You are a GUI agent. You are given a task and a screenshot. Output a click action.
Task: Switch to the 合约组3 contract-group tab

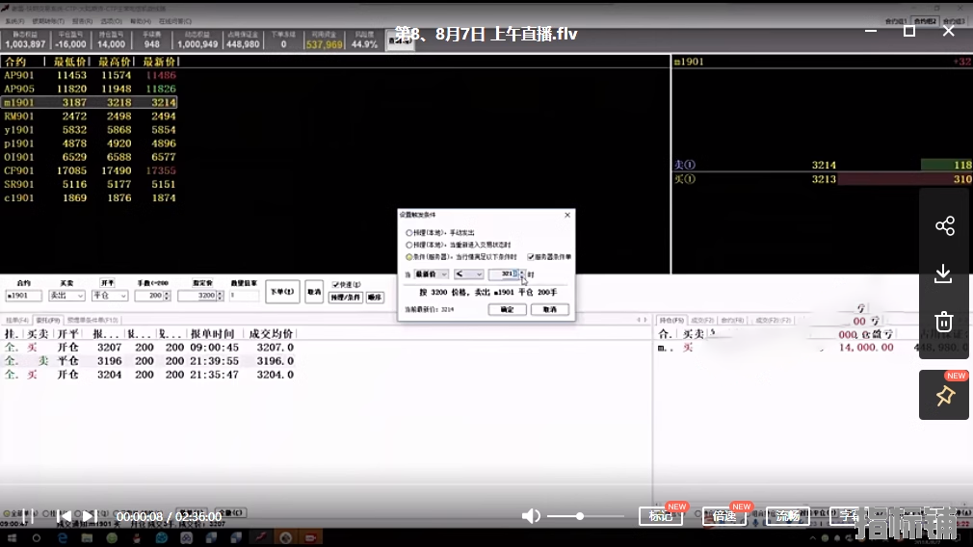pyautogui.click(x=953, y=21)
